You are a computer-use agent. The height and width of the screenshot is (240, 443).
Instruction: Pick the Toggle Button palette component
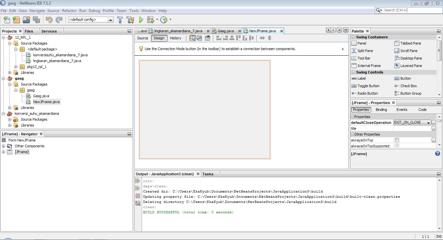pos(365,86)
